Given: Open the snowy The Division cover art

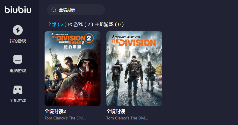Looking at the screenshot, I should (134, 69).
